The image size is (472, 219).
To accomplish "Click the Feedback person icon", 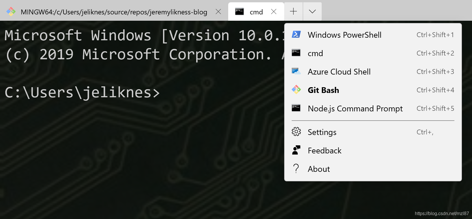I will coord(296,150).
